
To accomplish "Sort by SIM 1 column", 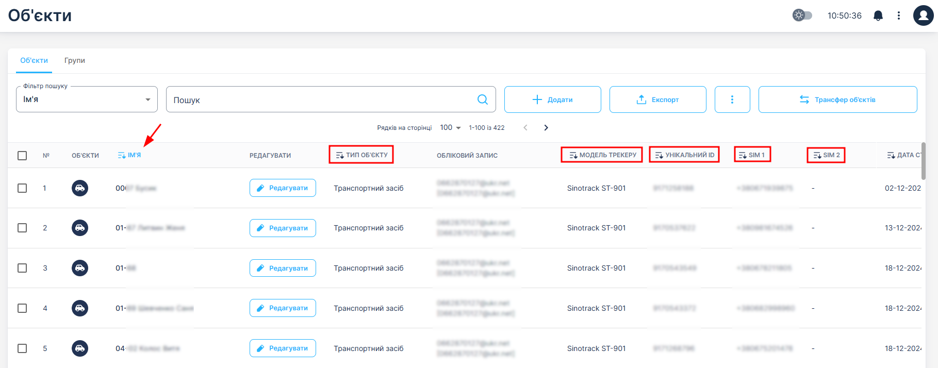I will pos(752,155).
